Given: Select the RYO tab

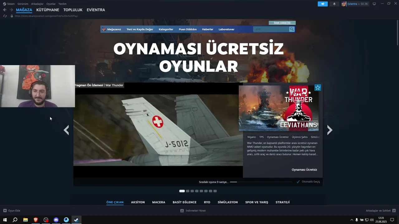Looking at the screenshot, I should point(207,202).
